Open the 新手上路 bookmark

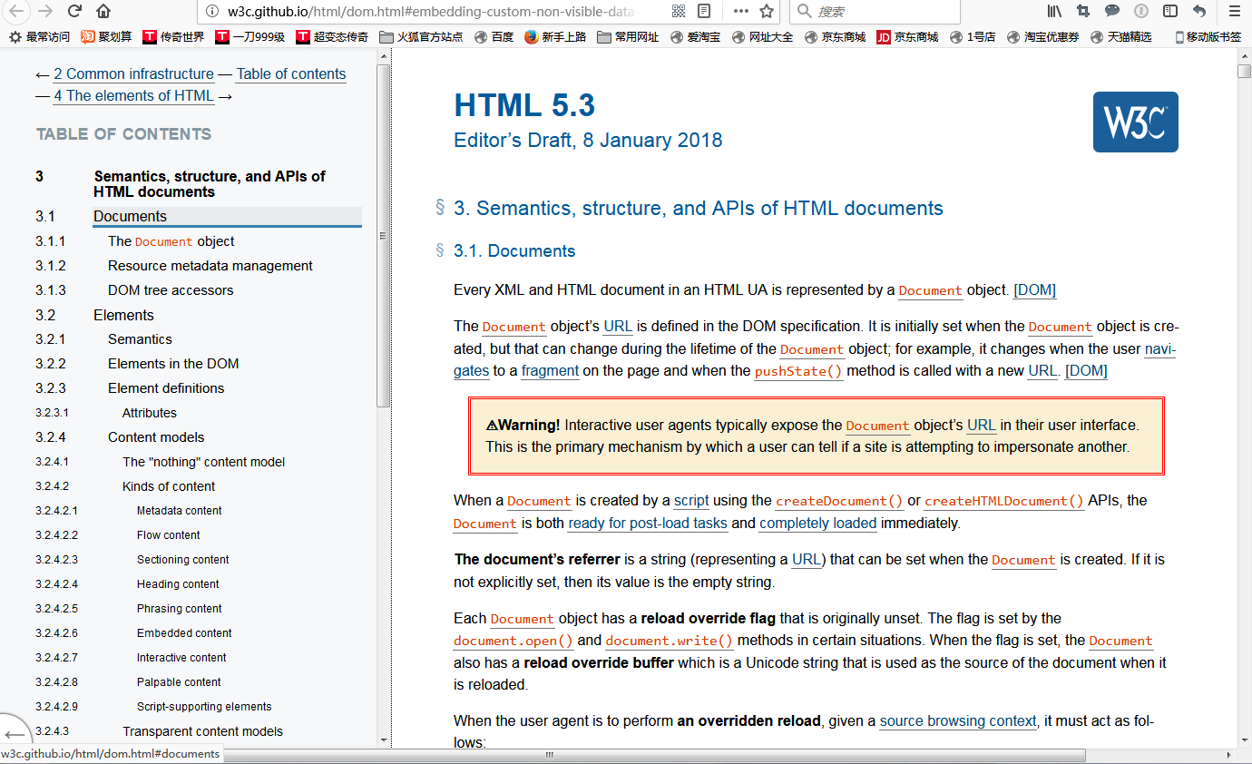coord(555,37)
